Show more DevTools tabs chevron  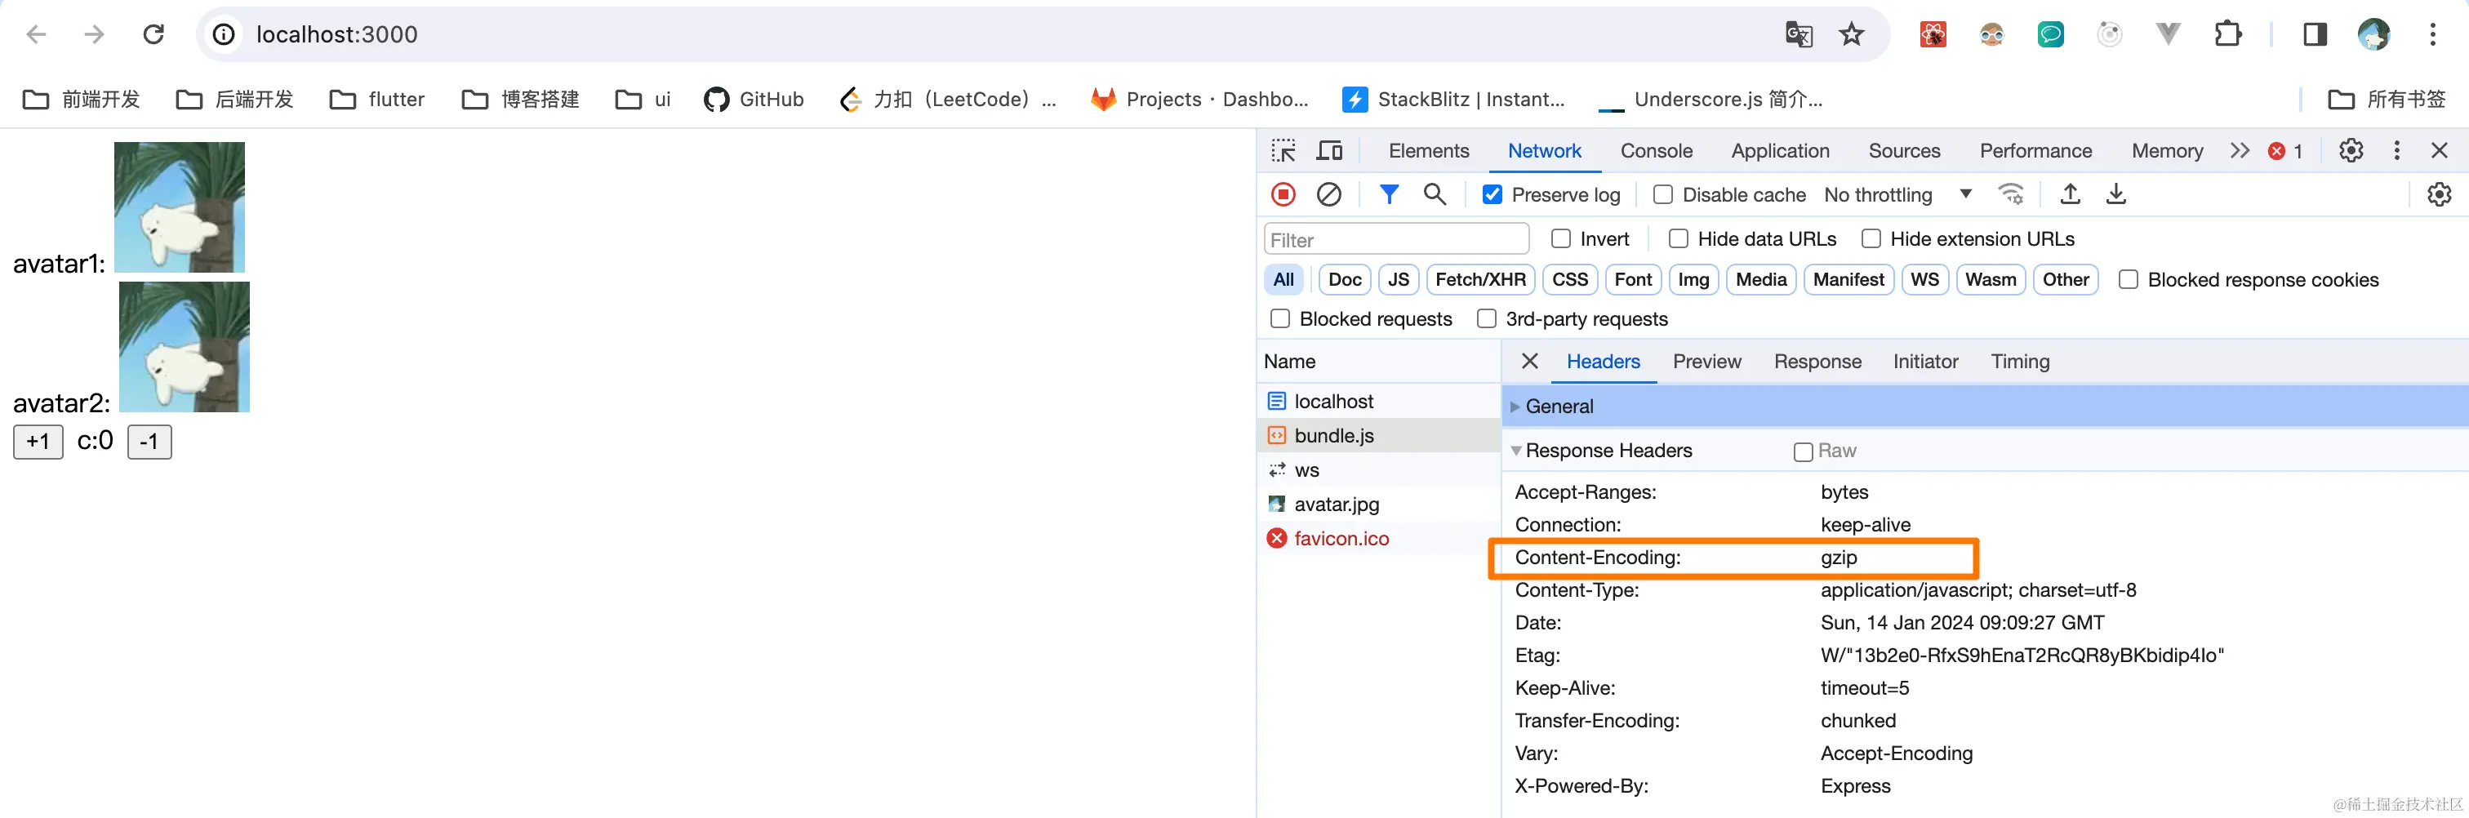[x=2239, y=150]
